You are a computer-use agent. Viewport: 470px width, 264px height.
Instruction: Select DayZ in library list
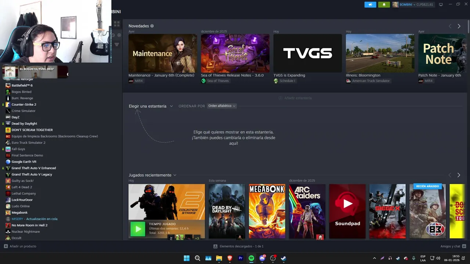tap(15, 117)
